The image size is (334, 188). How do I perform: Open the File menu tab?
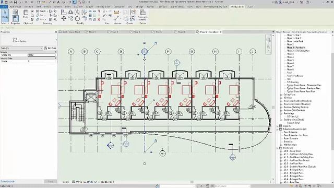click(4, 7)
